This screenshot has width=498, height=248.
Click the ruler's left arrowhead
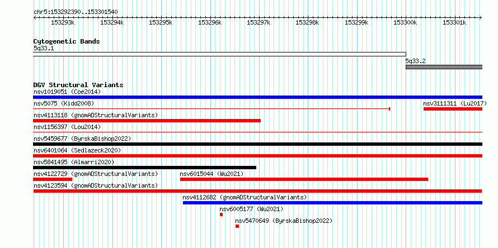click(x=35, y=18)
